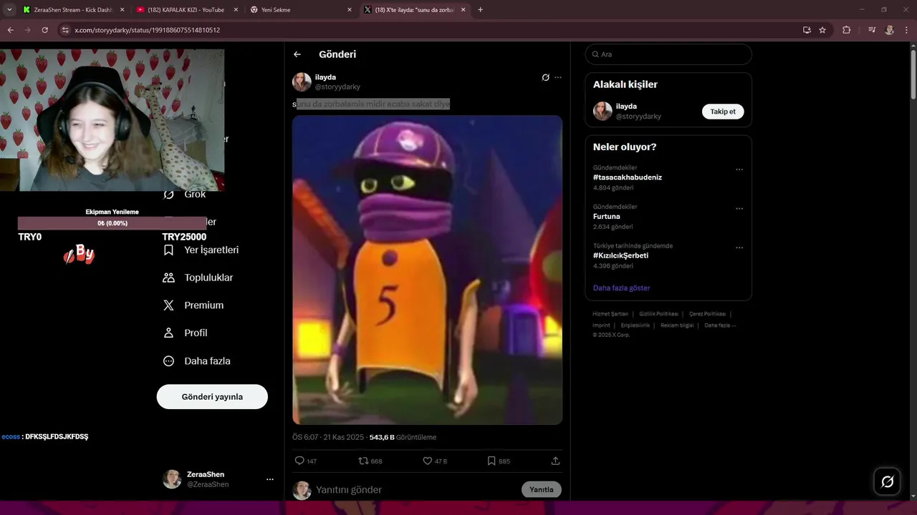
Task: Open the post image of character number 5
Action: [427, 270]
